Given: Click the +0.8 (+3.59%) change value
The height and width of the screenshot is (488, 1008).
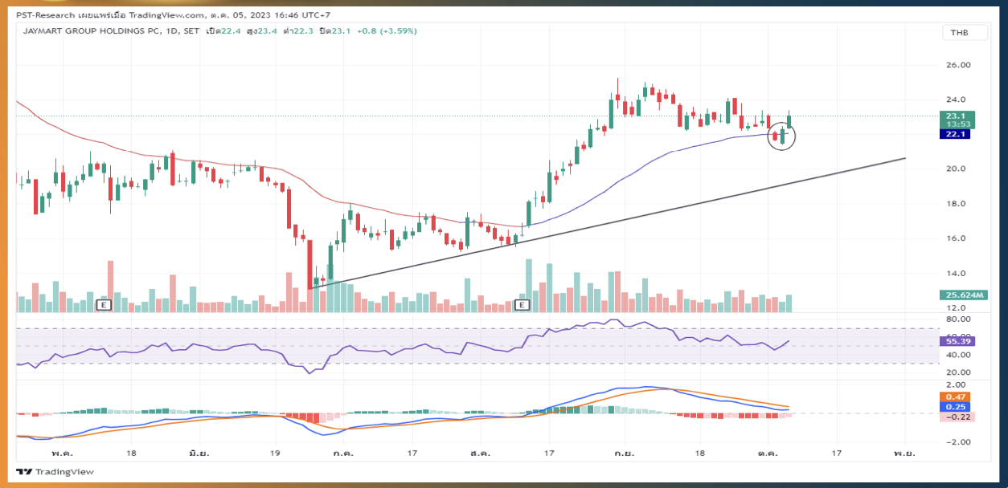Looking at the screenshot, I should point(387,31).
